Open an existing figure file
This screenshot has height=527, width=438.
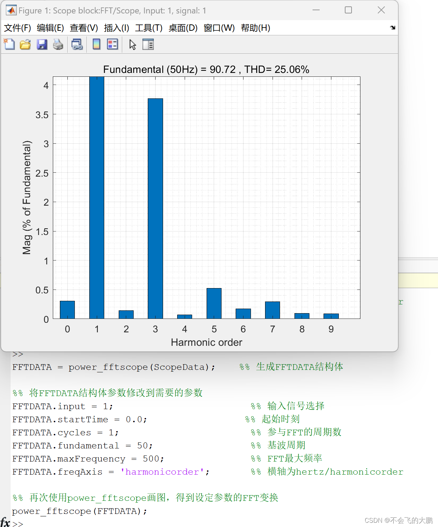(x=25, y=44)
